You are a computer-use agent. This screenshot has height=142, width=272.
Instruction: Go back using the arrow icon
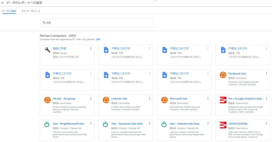pos(3,3)
